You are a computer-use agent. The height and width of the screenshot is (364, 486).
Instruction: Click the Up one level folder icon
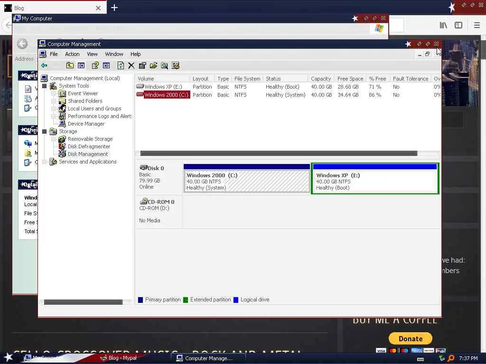coord(70,65)
